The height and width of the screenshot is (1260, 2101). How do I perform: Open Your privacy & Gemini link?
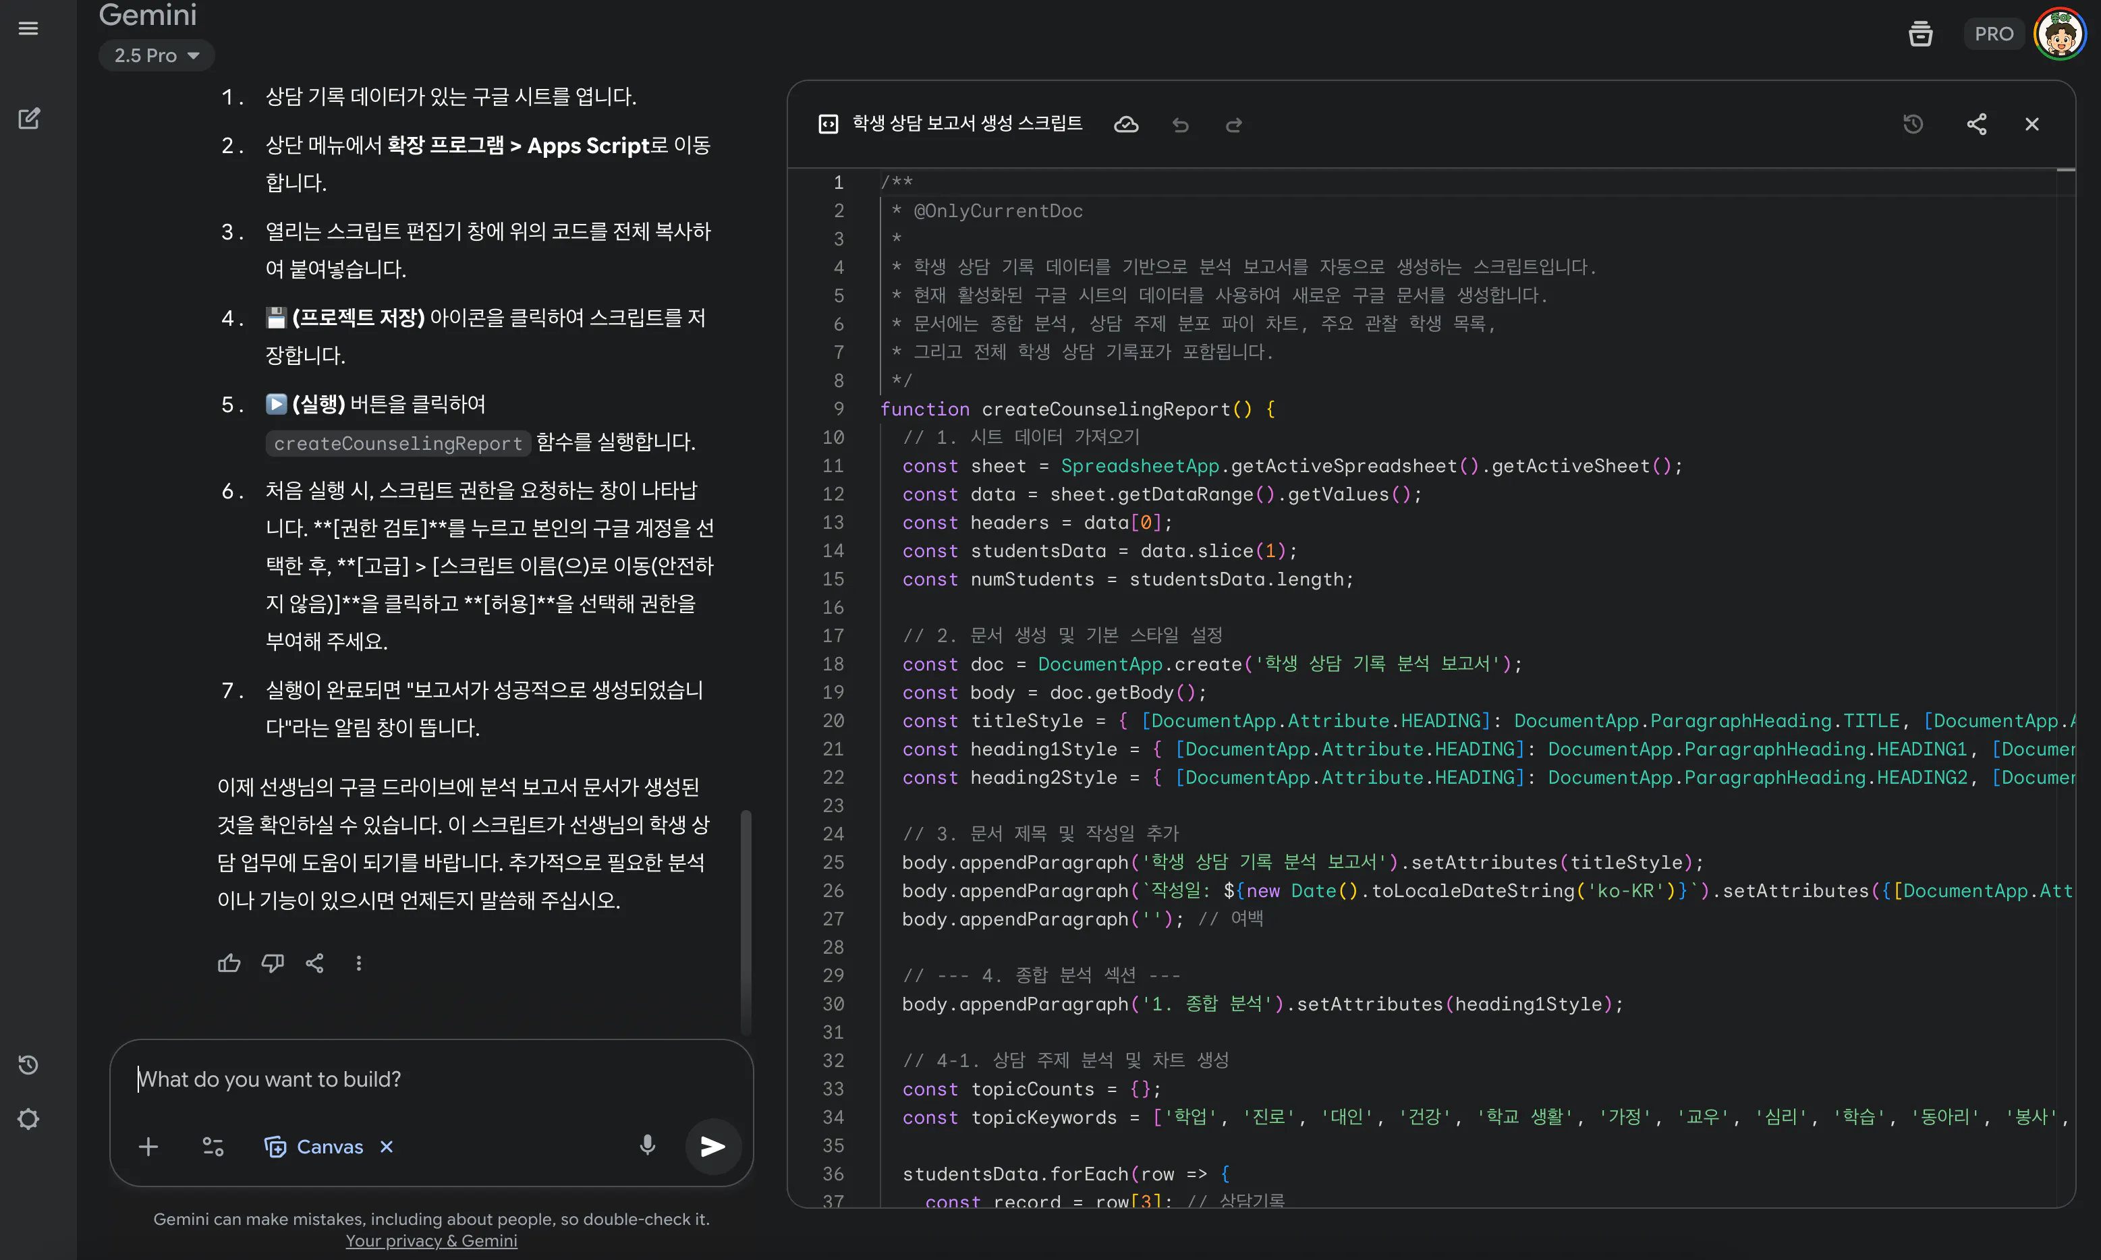430,1240
